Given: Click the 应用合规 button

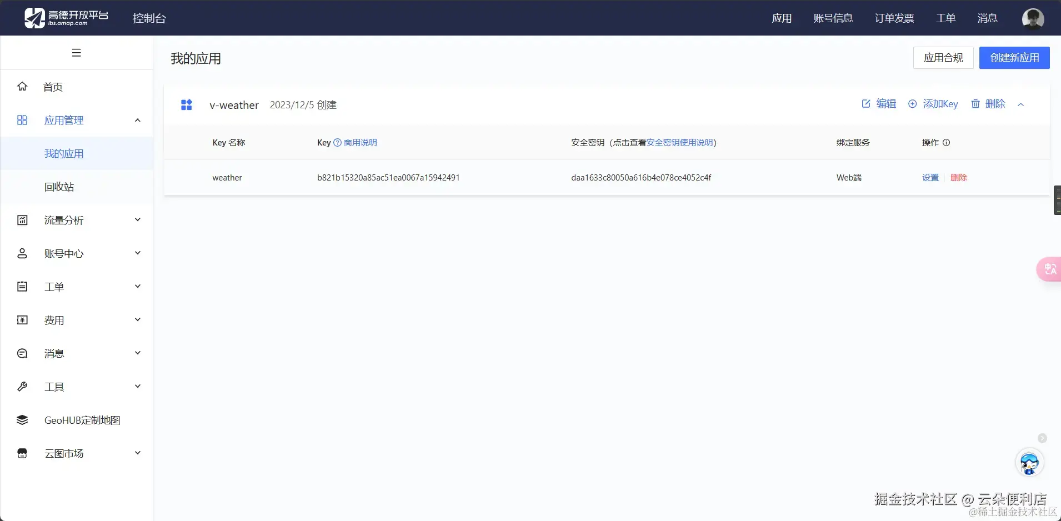Looking at the screenshot, I should 943,58.
